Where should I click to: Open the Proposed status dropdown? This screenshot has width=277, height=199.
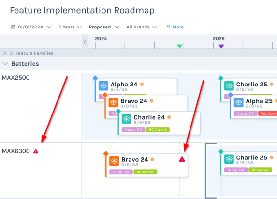click(x=104, y=27)
